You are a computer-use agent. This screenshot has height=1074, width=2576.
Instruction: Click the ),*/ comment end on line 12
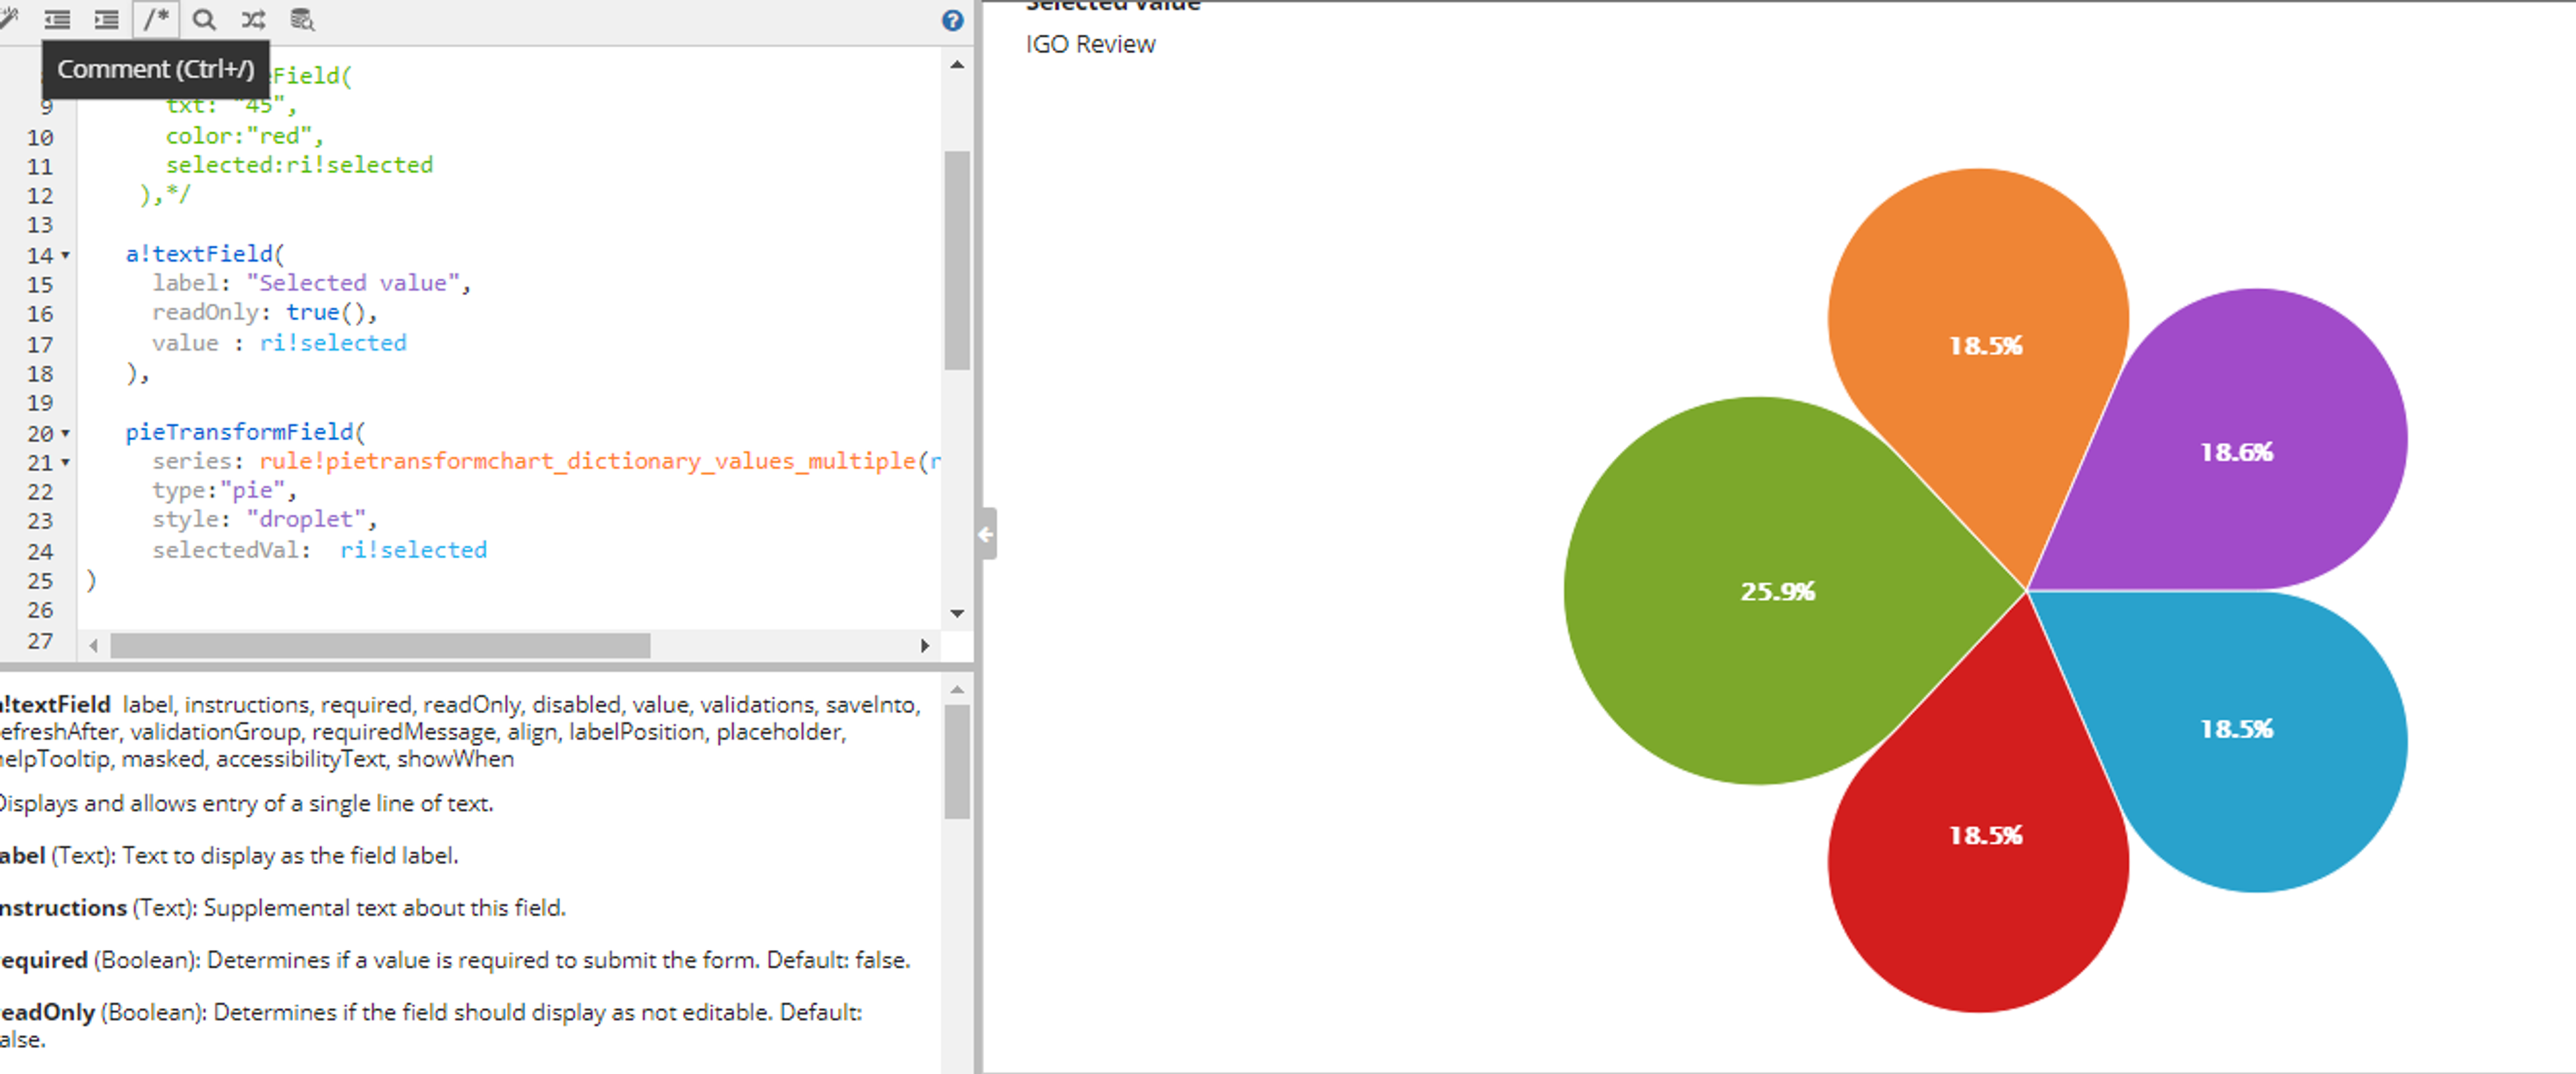pyautogui.click(x=165, y=195)
